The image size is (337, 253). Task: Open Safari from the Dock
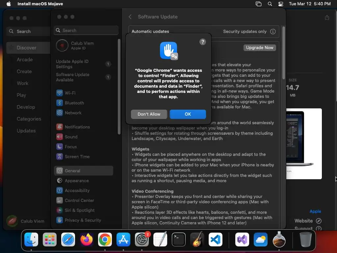pos(68,239)
